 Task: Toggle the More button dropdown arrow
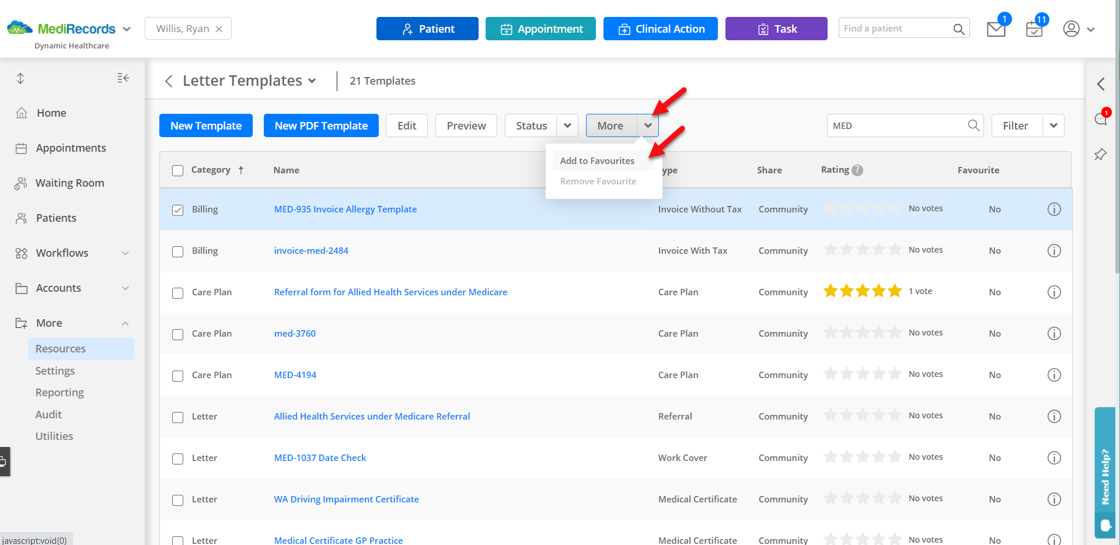pos(648,125)
